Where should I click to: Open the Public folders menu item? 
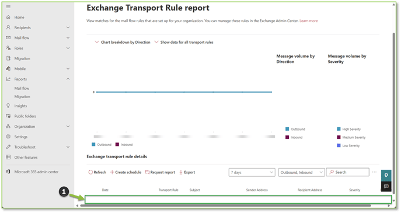25,116
